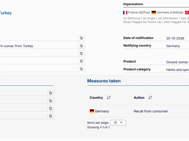Image resolution: width=189 pixels, height=141 pixels.
Task: Click the 'Product' label
Action: tap(130, 61)
